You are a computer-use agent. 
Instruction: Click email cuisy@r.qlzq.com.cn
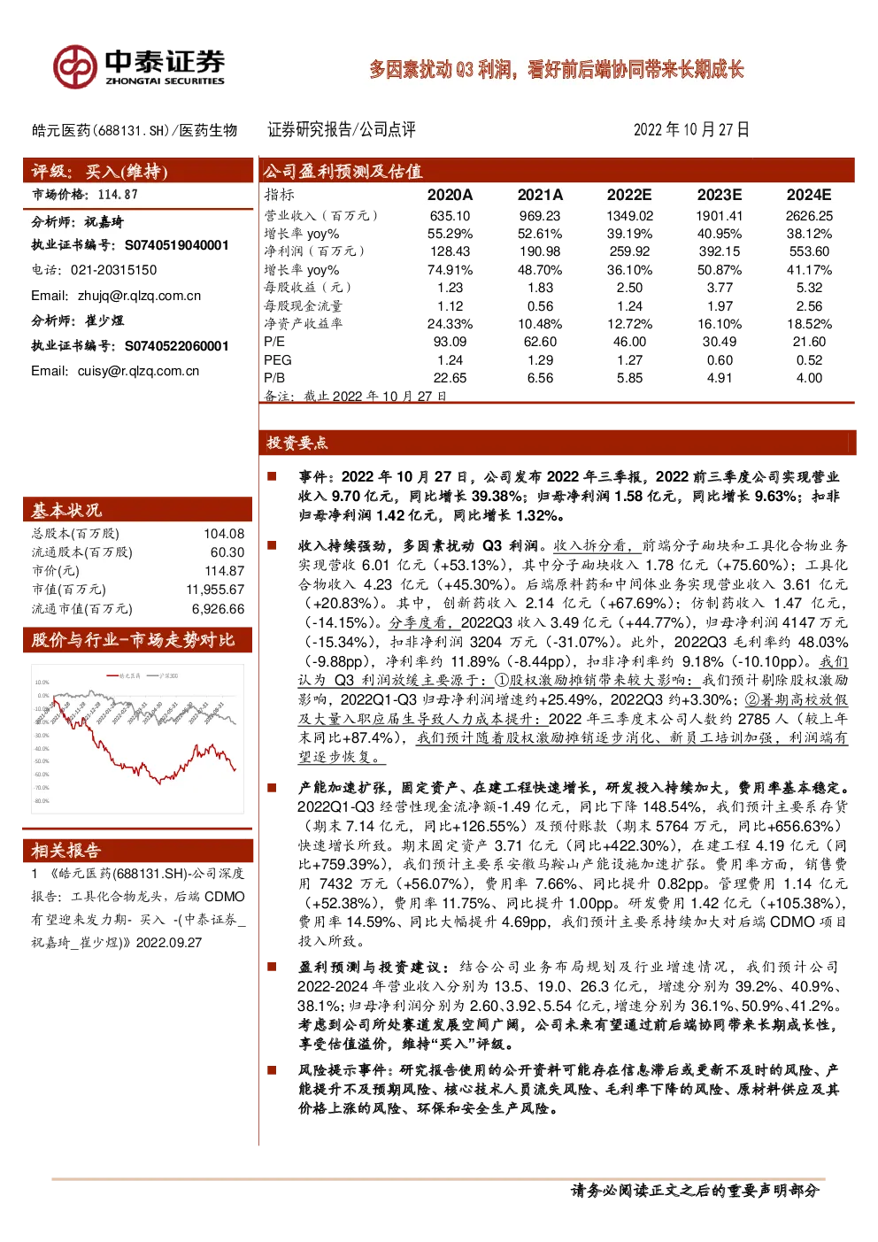[x=138, y=371]
